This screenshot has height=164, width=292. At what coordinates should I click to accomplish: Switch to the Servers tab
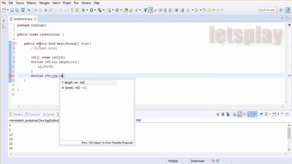pyautogui.click(x=49, y=114)
